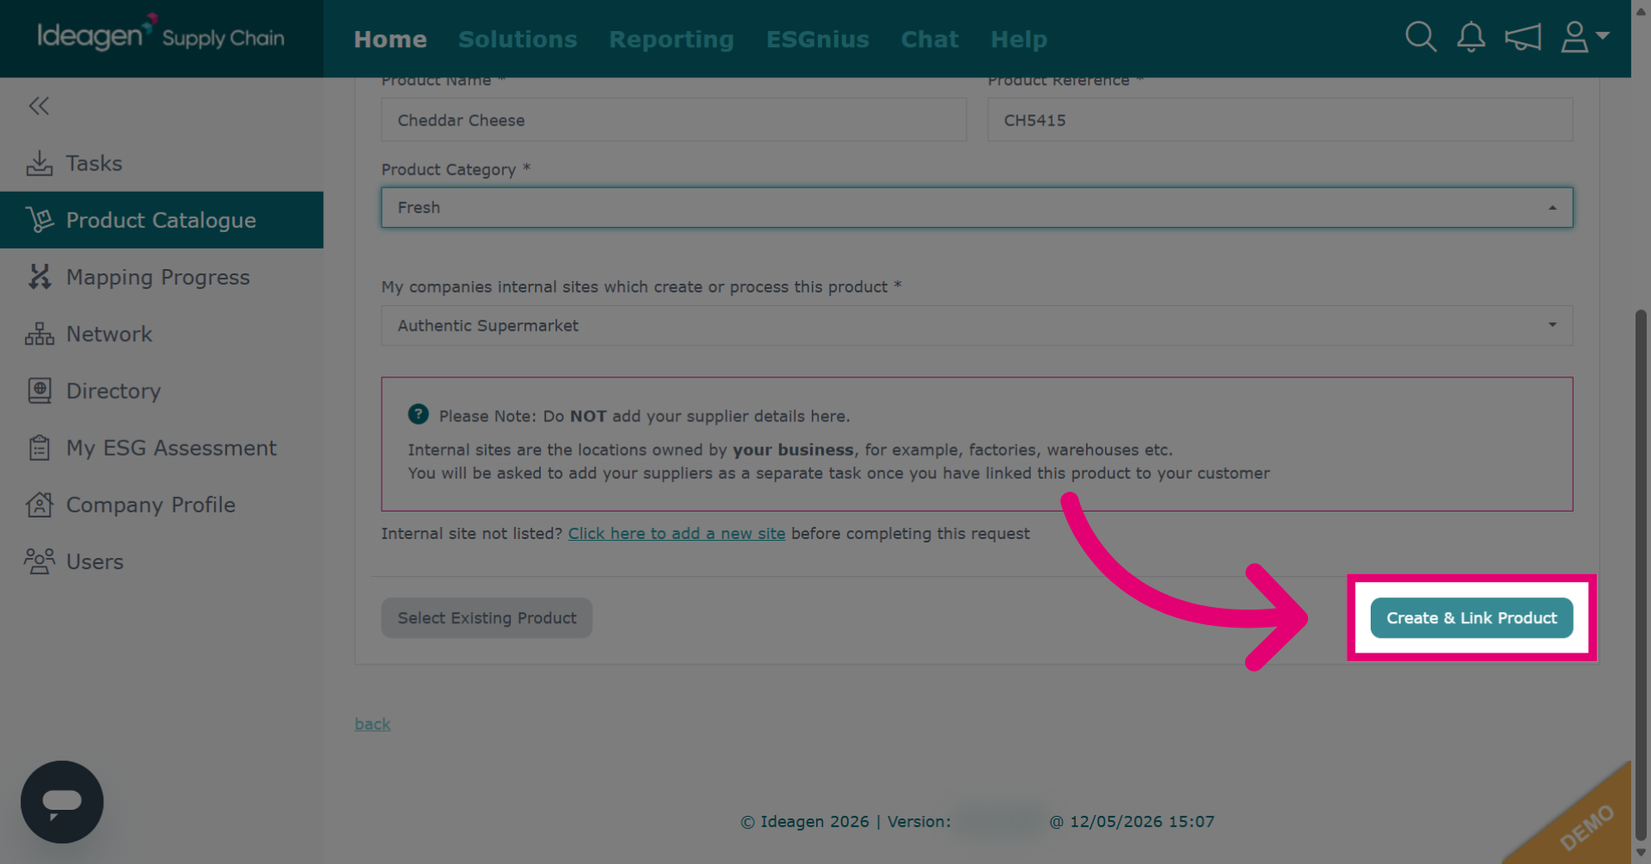Open the user account menu

point(1585,37)
